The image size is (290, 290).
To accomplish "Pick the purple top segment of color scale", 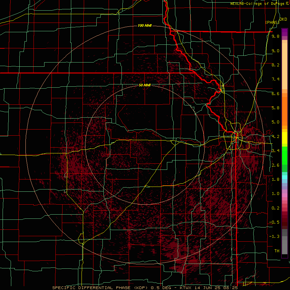I will point(285,33).
